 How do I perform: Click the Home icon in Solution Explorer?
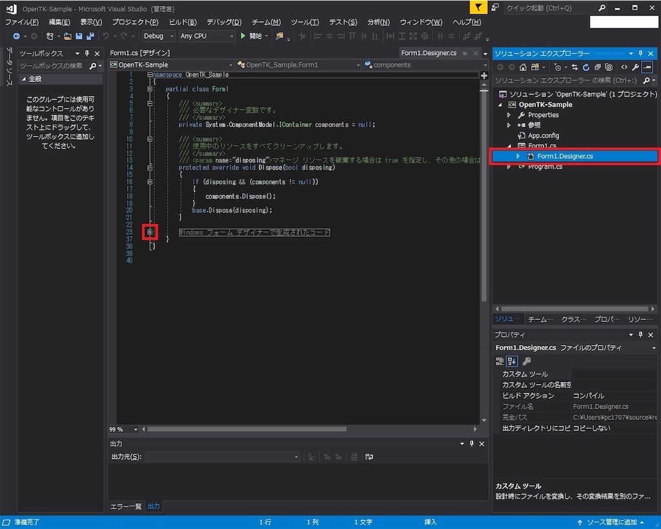click(x=523, y=67)
